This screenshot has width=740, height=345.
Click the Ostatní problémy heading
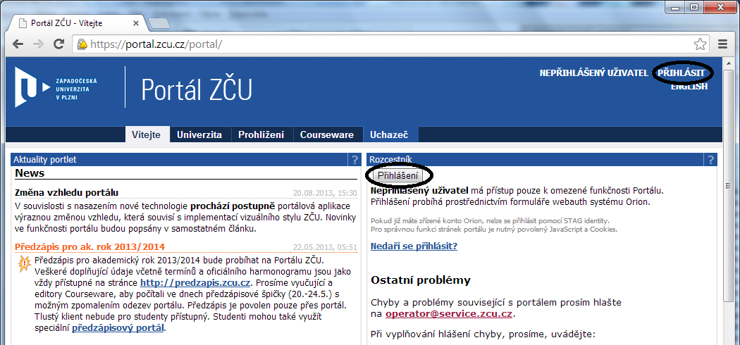[421, 280]
